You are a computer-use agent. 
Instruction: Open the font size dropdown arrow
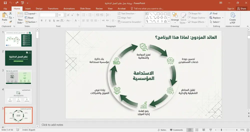(x=65, y=15)
